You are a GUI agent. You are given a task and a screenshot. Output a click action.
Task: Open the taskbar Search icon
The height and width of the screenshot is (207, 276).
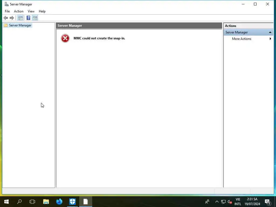[19, 202]
